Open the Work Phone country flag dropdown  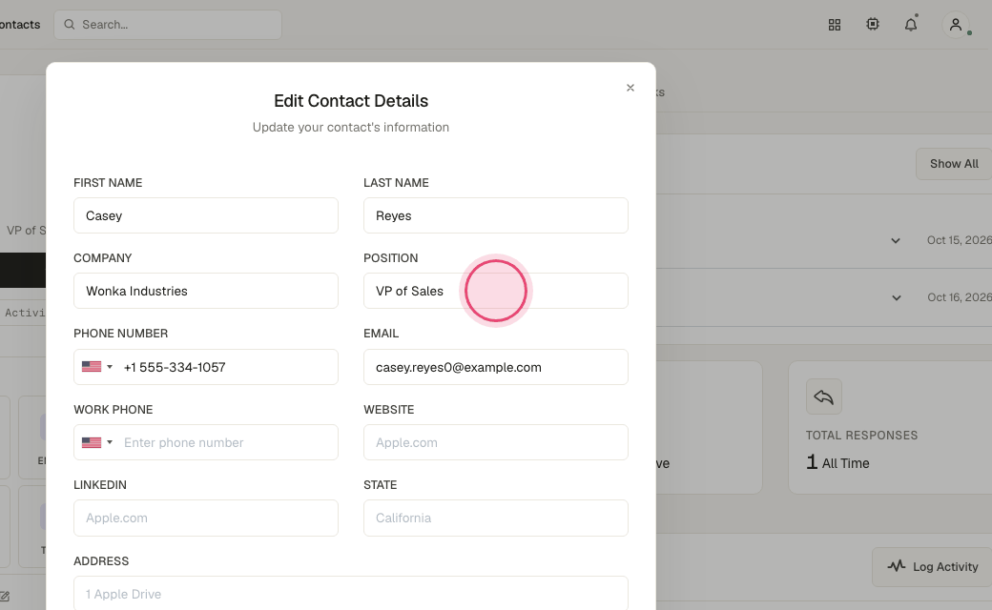pyautogui.click(x=96, y=442)
